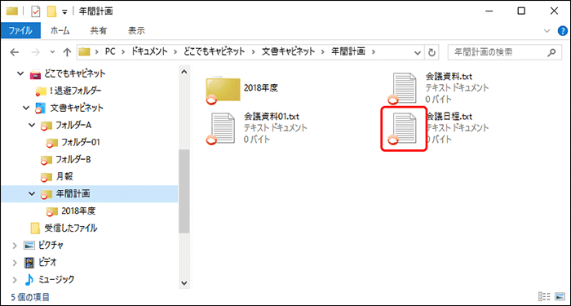Click the navigation pane scrollbar thumb
This screenshot has height=306, width=571.
(x=184, y=191)
